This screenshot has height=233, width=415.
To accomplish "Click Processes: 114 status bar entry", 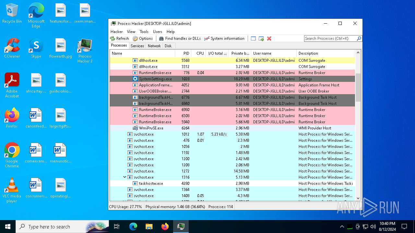I will (x=220, y=207).
